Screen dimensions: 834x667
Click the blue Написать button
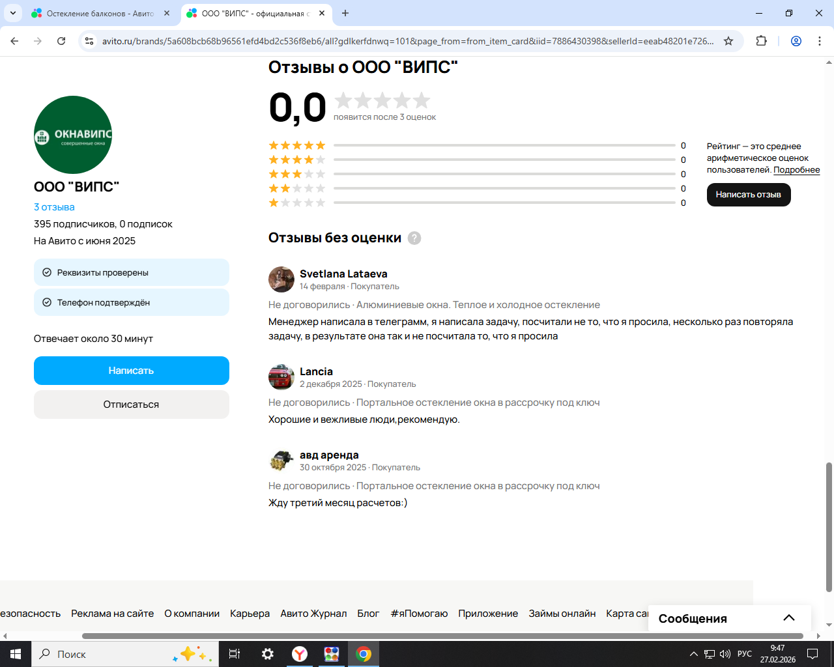point(131,371)
